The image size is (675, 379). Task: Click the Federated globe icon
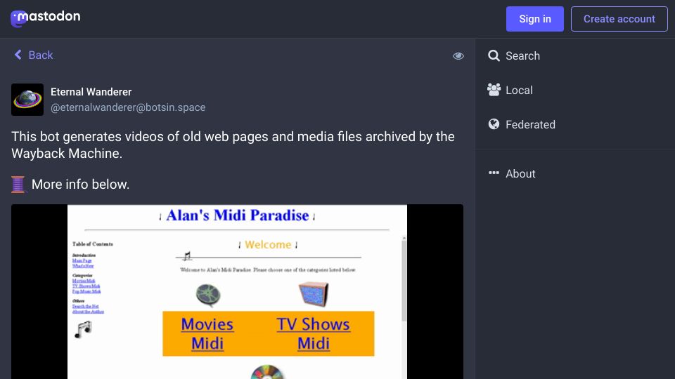tap(494, 124)
